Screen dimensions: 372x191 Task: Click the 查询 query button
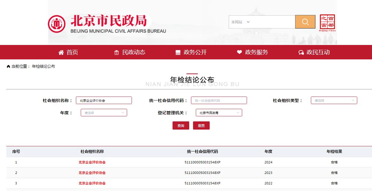pos(181,126)
